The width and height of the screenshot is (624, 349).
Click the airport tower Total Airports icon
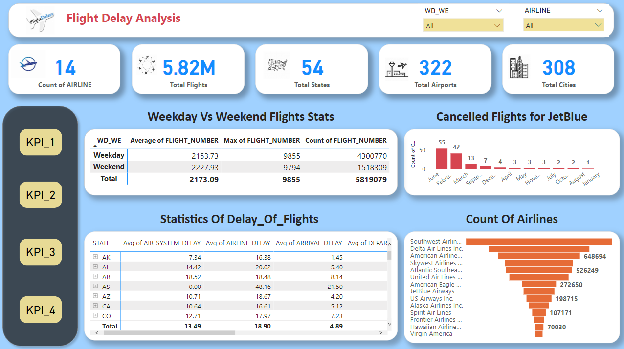(396, 68)
